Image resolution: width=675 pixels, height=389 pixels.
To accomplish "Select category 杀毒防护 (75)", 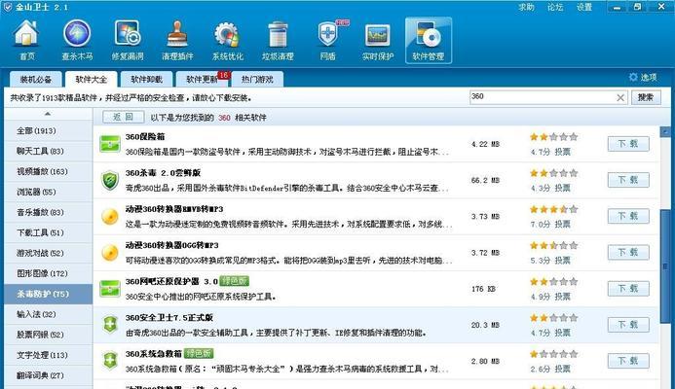I will coord(49,294).
